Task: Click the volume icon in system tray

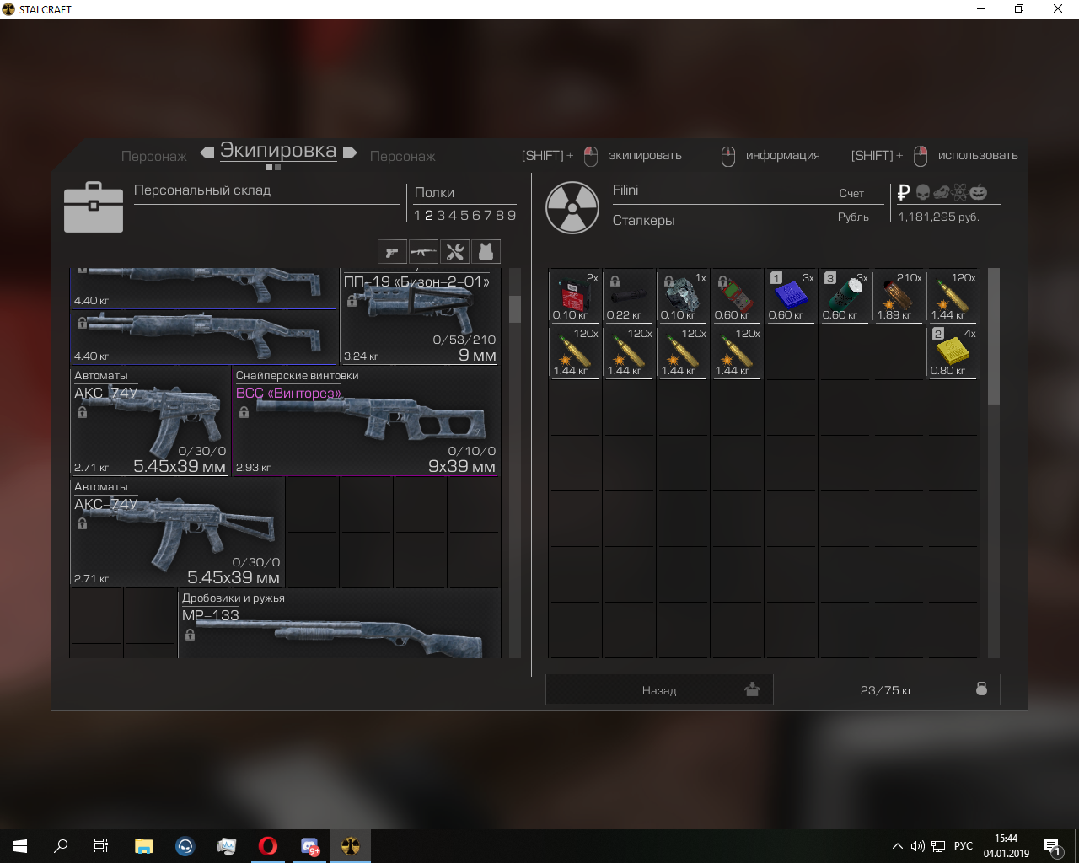Action: 918,846
